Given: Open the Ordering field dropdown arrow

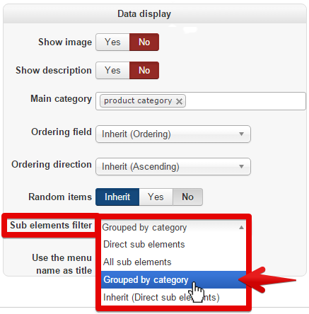Looking at the screenshot, I should pyautogui.click(x=241, y=134).
